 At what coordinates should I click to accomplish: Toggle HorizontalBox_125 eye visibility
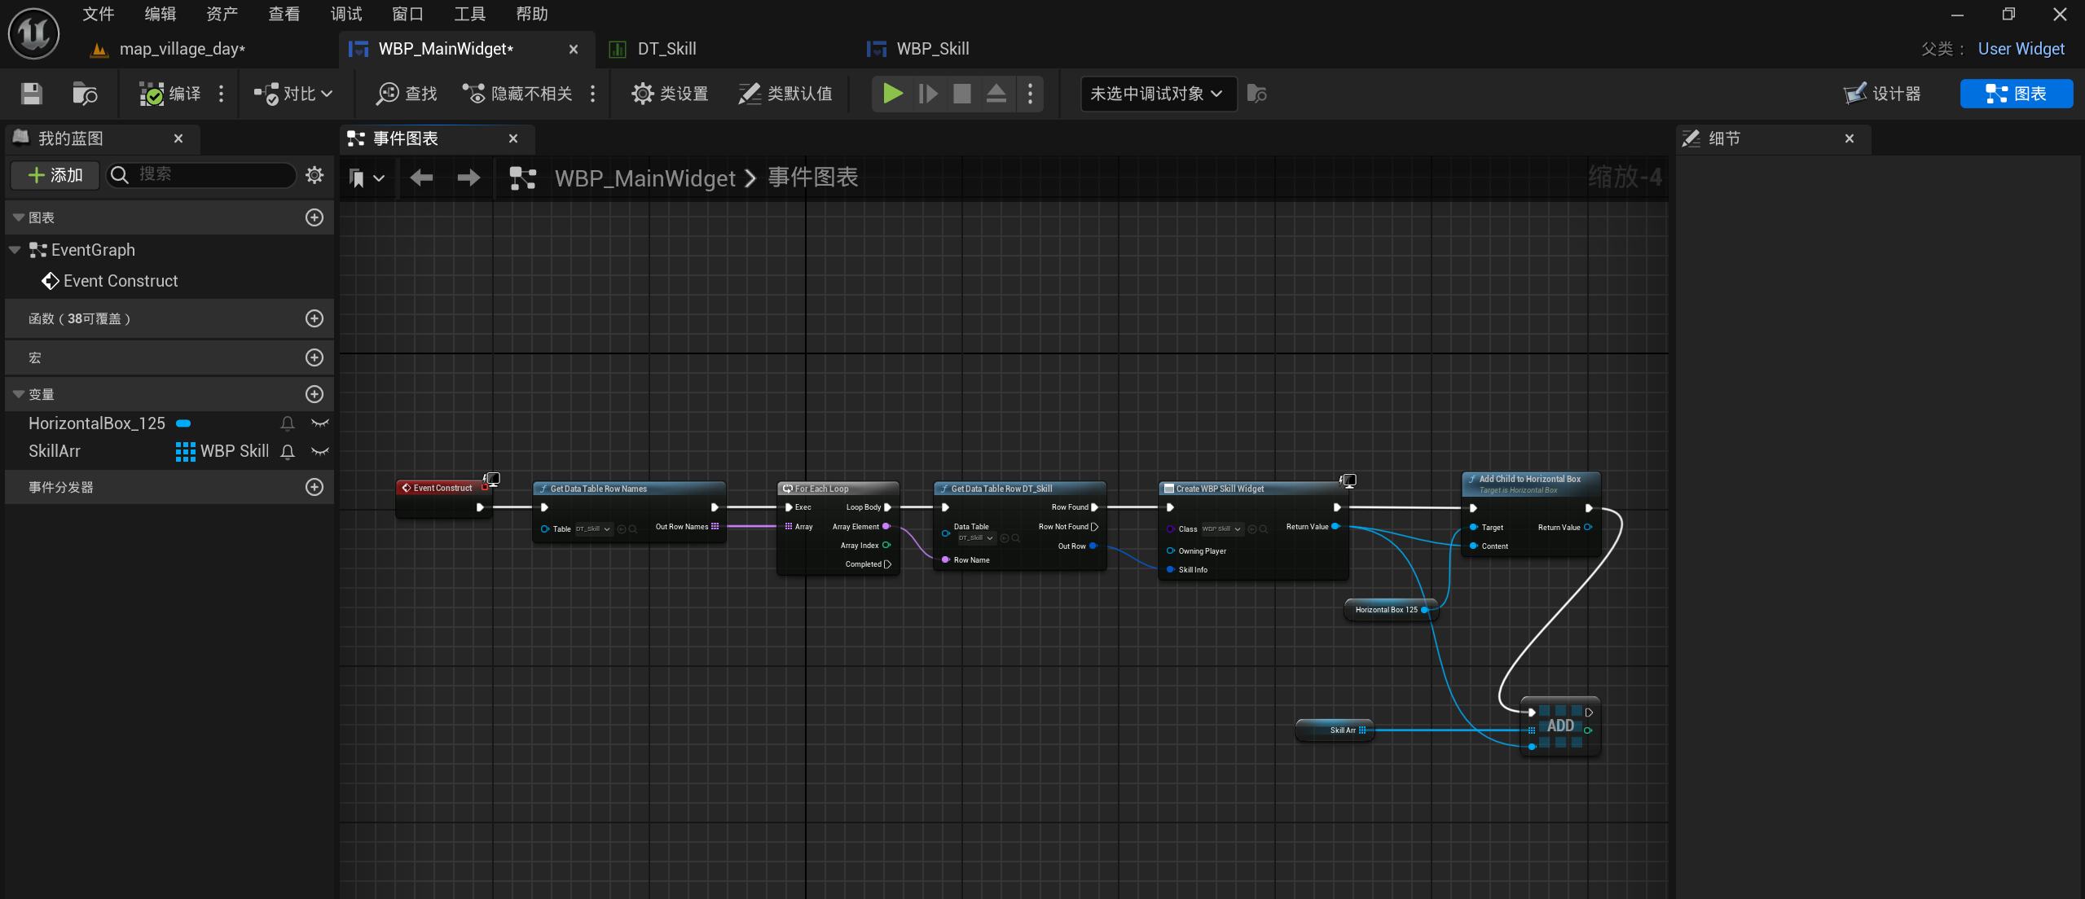(320, 423)
